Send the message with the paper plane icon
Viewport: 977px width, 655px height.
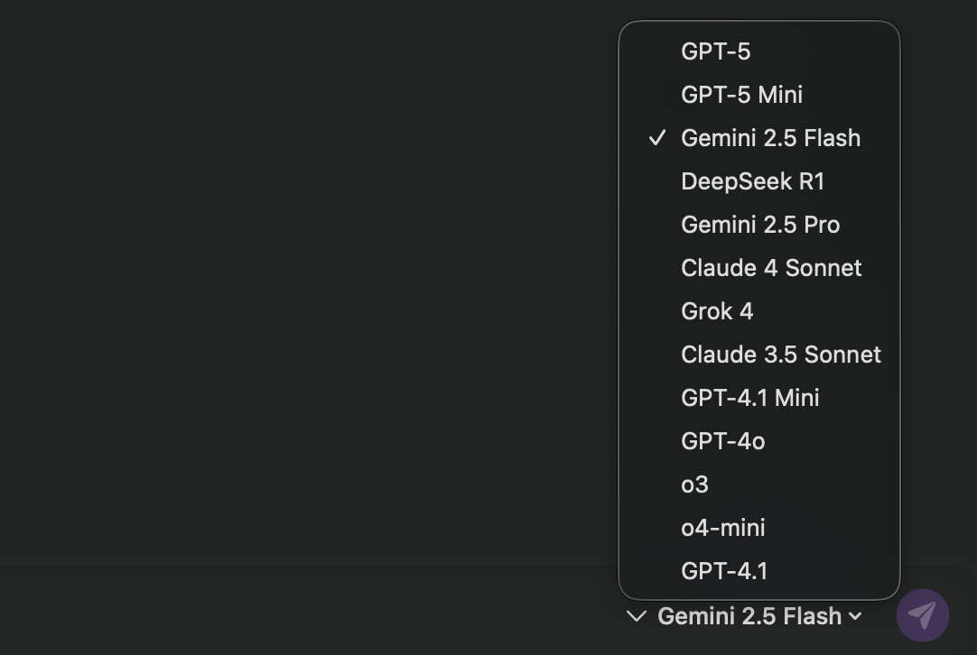pos(922,615)
